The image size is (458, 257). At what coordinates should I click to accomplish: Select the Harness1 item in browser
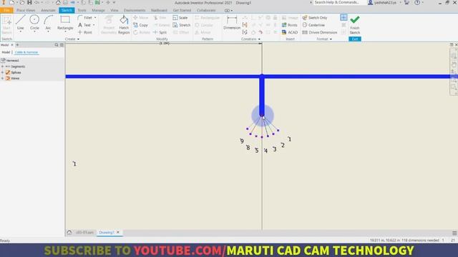13,60
